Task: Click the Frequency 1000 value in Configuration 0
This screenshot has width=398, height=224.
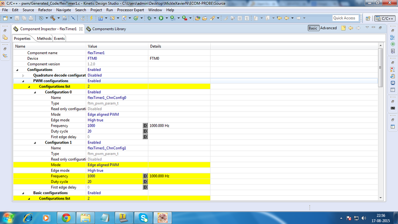Action: click(91, 126)
